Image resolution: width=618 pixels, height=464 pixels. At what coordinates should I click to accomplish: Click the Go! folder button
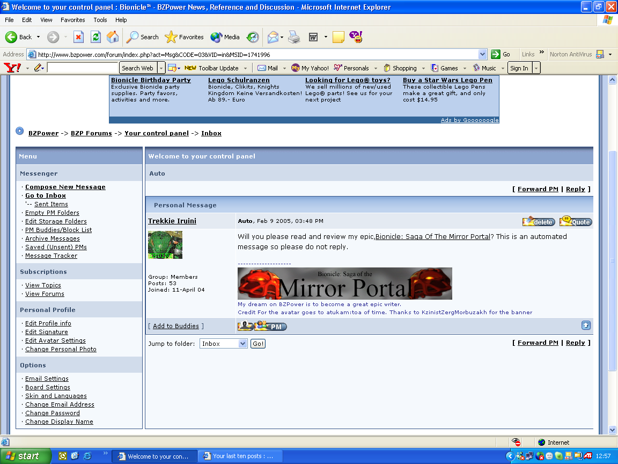click(x=258, y=344)
